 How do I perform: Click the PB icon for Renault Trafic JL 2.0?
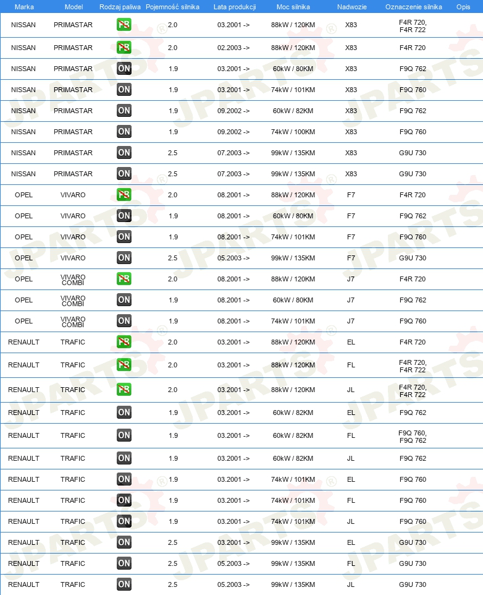124,390
